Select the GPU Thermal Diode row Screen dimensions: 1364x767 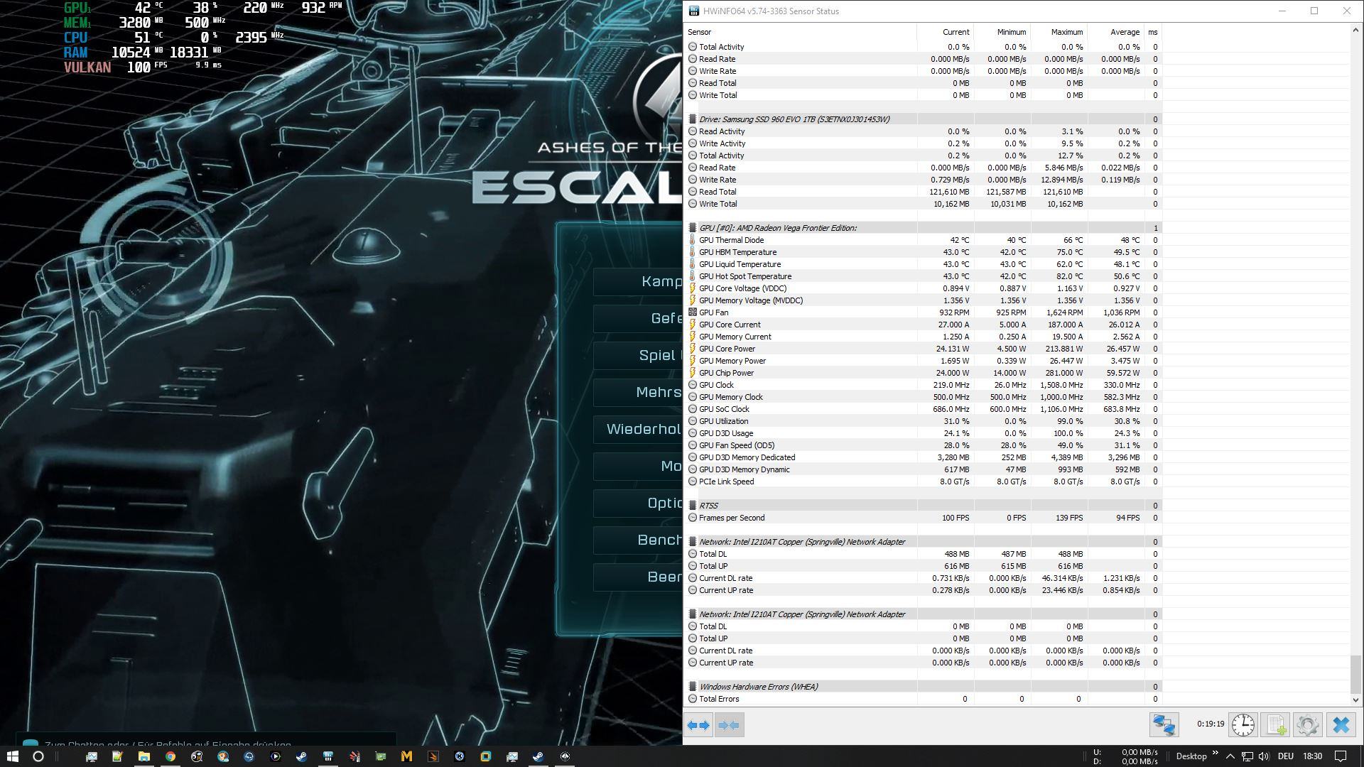click(x=924, y=240)
